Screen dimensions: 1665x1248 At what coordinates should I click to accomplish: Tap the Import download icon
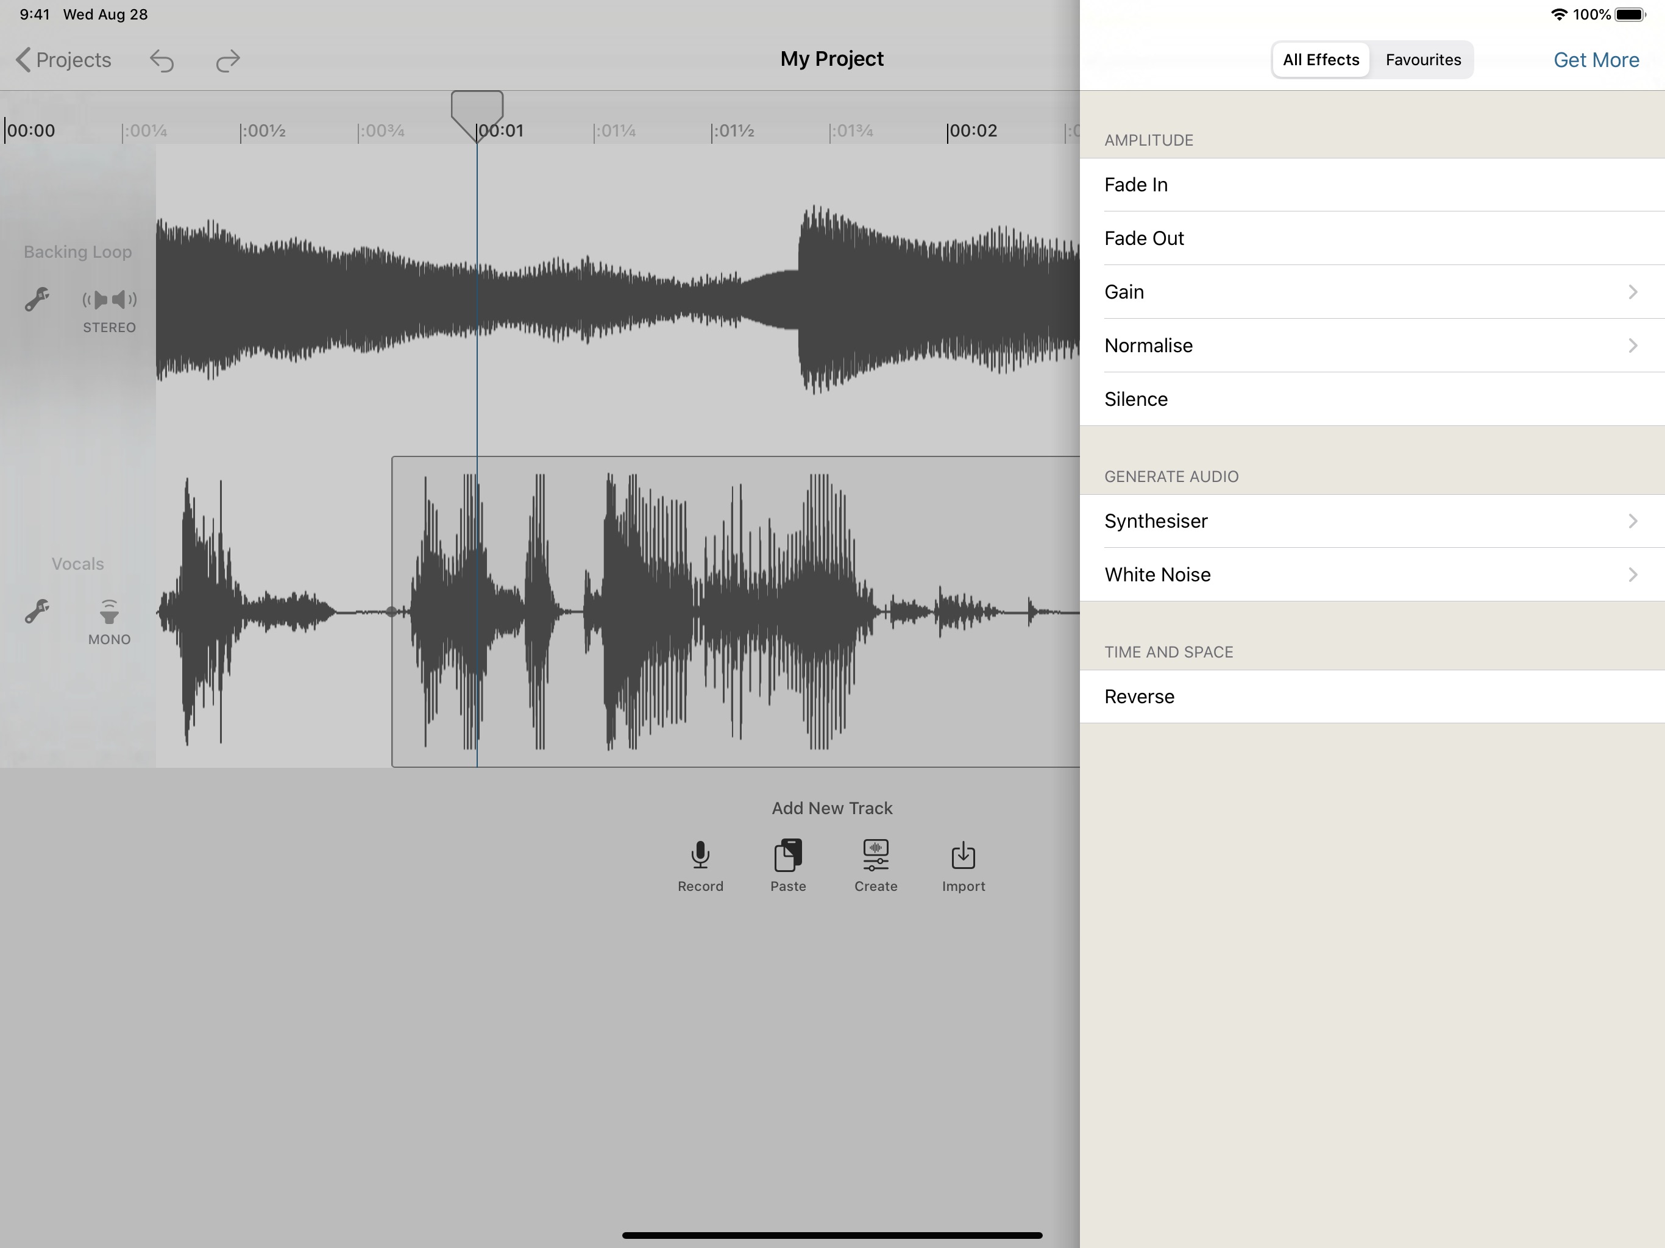(963, 855)
